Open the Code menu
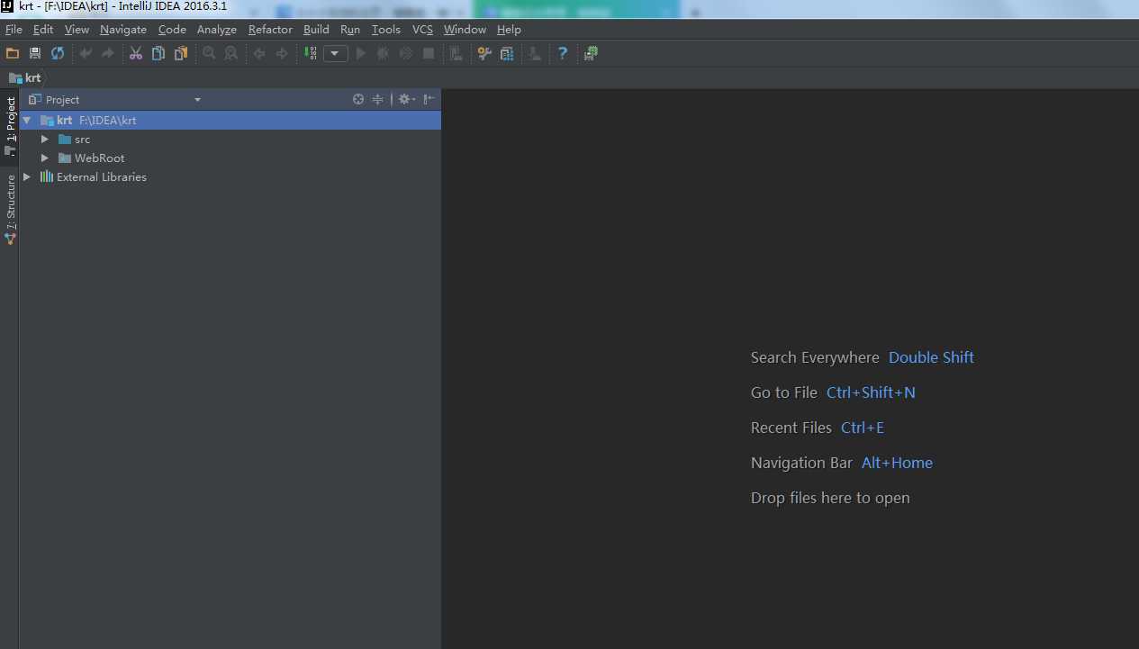The height and width of the screenshot is (649, 1139). tap(172, 30)
